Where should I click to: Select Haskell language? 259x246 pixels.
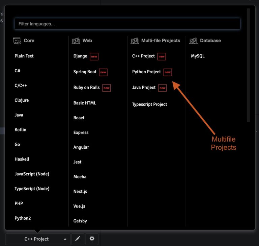[x=22, y=159]
